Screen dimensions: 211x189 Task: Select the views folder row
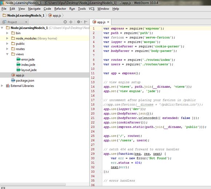click(x=44, y=54)
